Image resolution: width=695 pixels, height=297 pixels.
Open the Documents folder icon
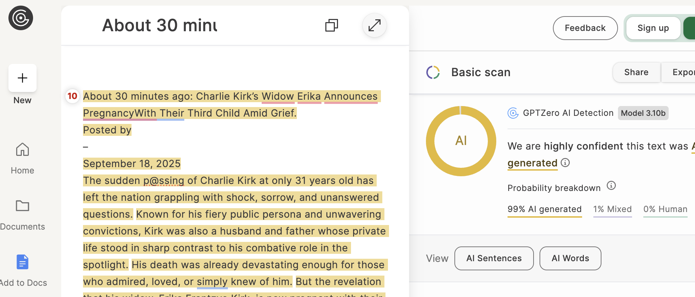(23, 206)
